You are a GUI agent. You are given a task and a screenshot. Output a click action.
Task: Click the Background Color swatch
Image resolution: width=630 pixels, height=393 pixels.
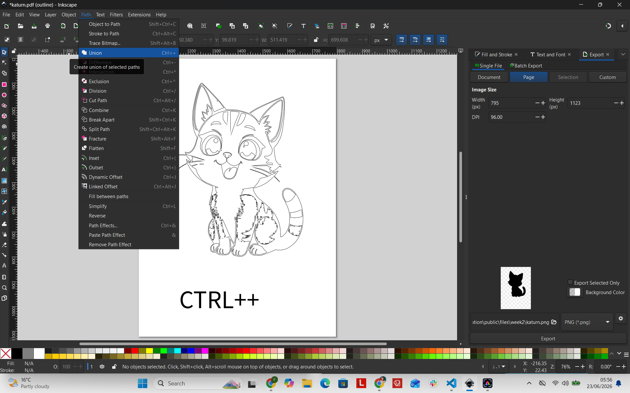(575, 292)
